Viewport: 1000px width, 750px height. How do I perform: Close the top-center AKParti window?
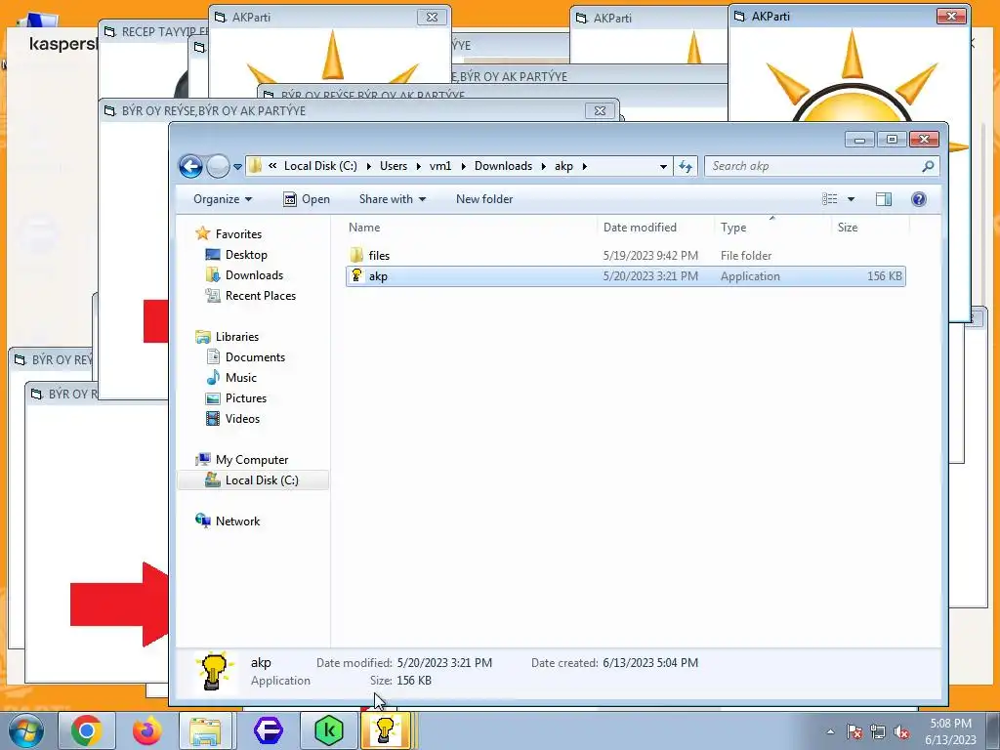432,18
